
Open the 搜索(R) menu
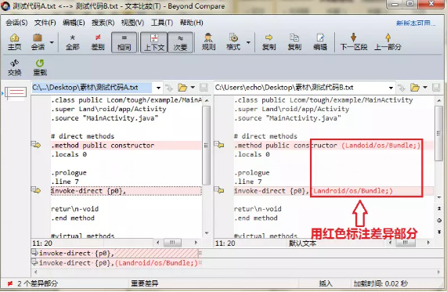[103, 23]
